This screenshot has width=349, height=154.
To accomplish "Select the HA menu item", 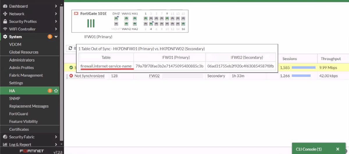I will tap(30, 91).
